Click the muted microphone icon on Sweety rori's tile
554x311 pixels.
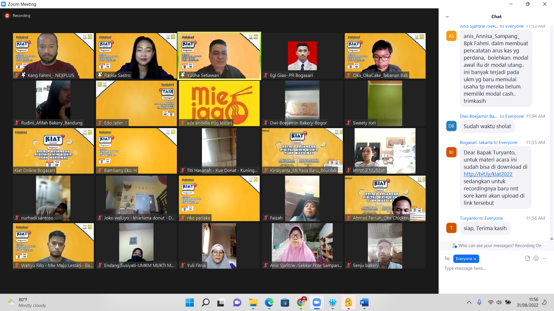click(x=348, y=123)
